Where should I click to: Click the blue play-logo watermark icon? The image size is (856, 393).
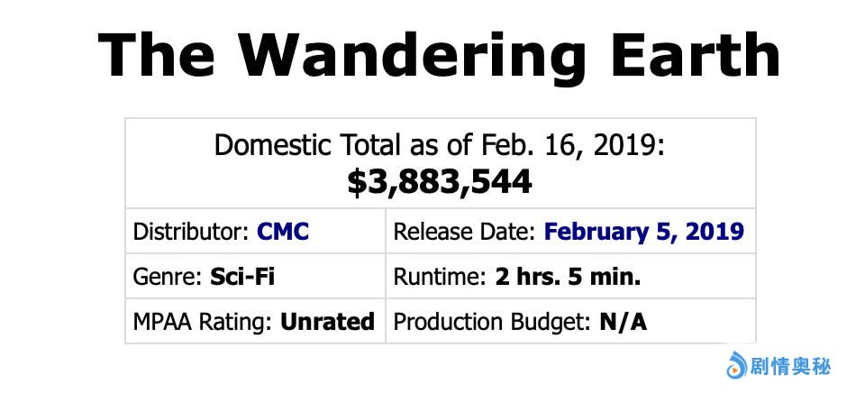click(736, 366)
